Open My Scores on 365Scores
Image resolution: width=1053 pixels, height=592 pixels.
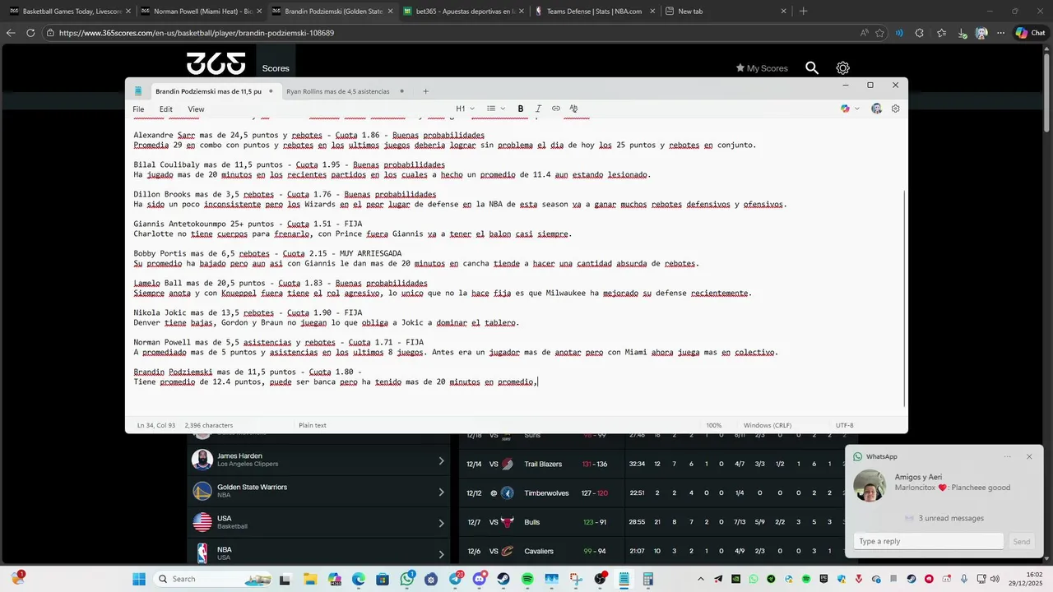(x=762, y=68)
